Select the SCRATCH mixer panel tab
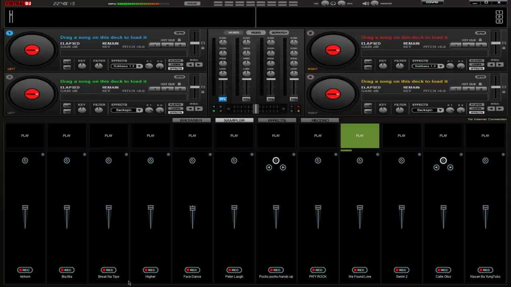Screen dimensions: 511x287 tap(279, 33)
